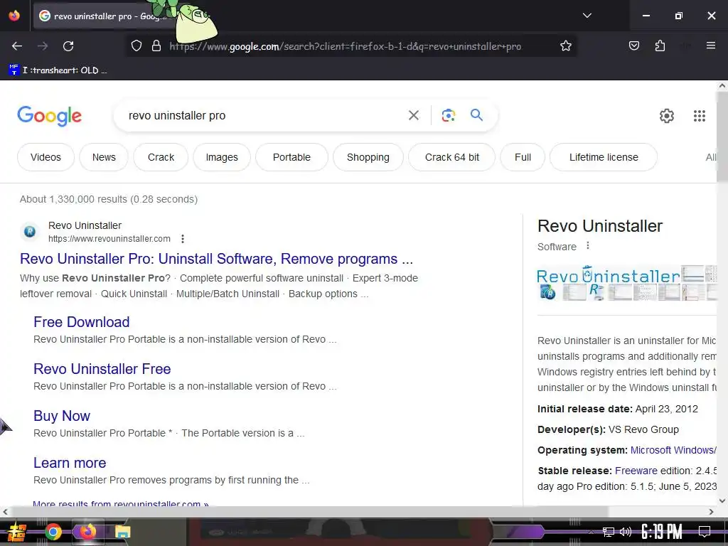Click the 6:19 PM taskbar clock
The image size is (728, 546).
661,532
